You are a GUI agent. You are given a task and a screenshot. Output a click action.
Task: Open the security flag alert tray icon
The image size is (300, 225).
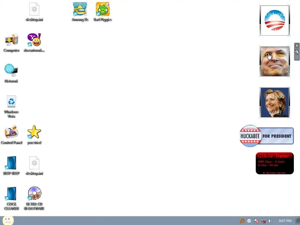click(x=256, y=221)
